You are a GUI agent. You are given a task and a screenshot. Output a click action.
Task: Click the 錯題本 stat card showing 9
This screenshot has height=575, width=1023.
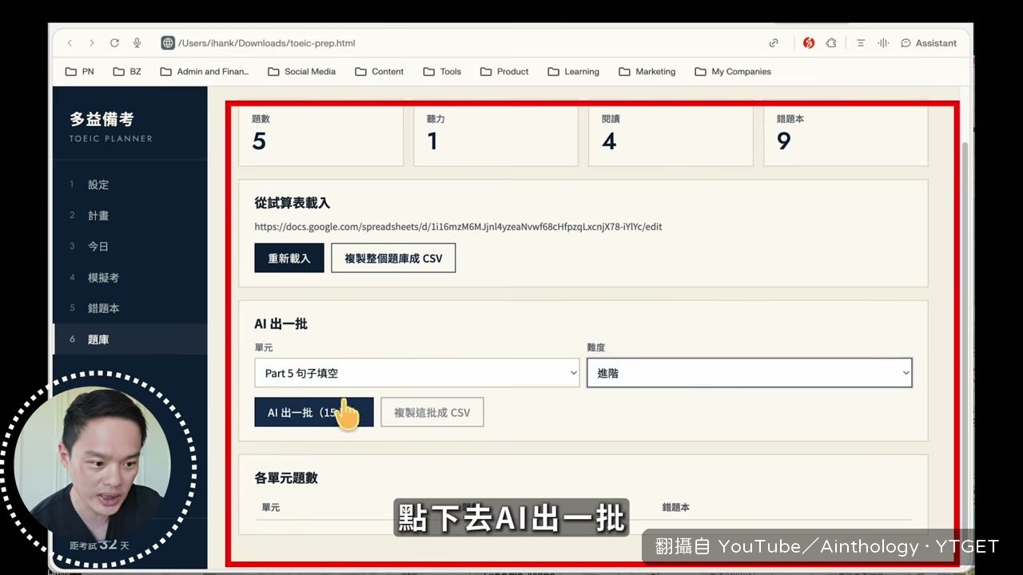846,136
